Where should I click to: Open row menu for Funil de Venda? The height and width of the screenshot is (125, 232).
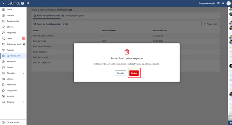218,41
